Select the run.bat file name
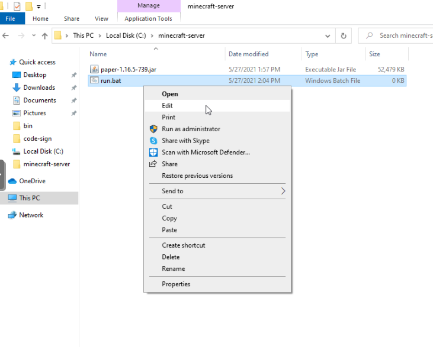 coord(111,80)
